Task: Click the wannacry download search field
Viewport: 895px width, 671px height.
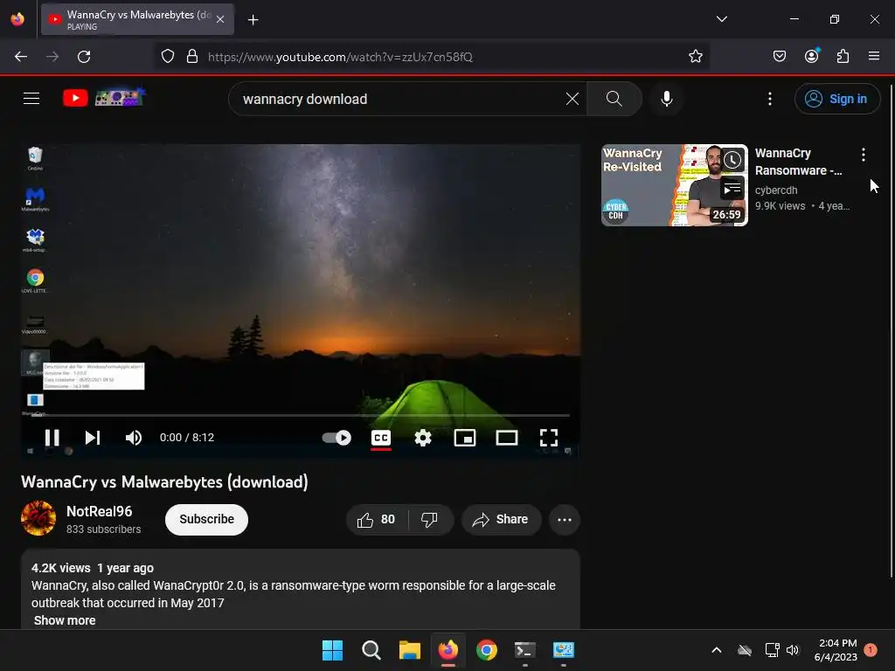Action: coord(399,99)
